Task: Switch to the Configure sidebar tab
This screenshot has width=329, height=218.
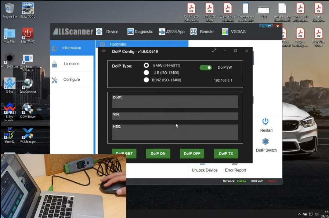Action: point(72,79)
